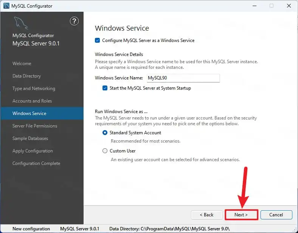Screen dimensions: 298x233
Task: Select the Windows Service sidebar step
Action: pyautogui.click(x=42, y=113)
